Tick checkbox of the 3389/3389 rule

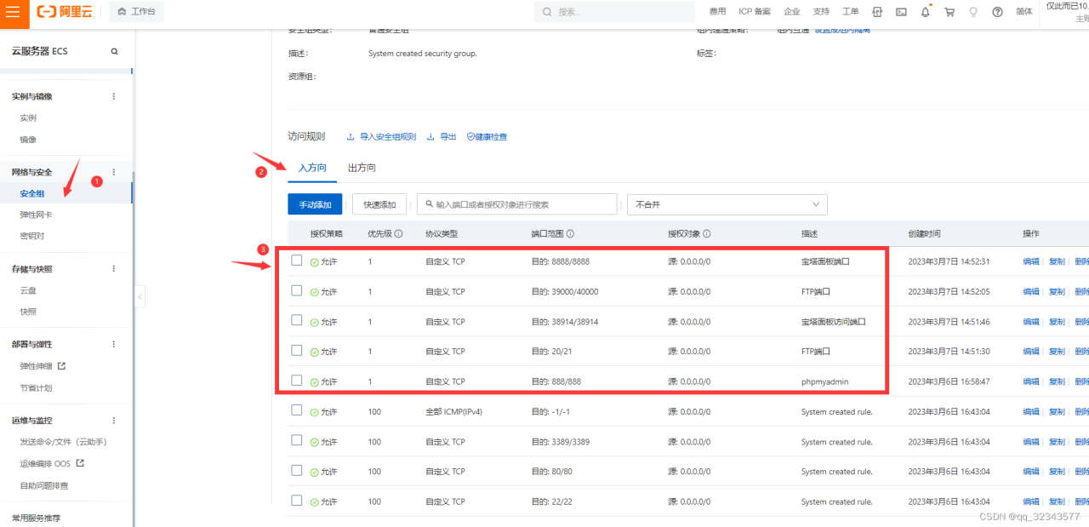[297, 440]
